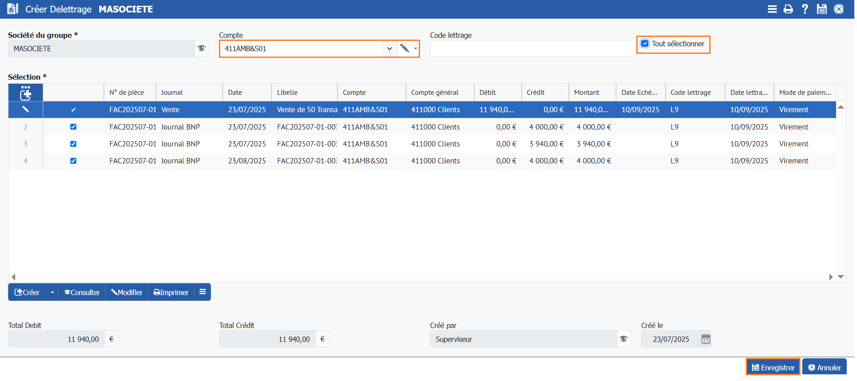Open the hamburger menu in title bar
The image size is (857, 381).
click(x=772, y=9)
